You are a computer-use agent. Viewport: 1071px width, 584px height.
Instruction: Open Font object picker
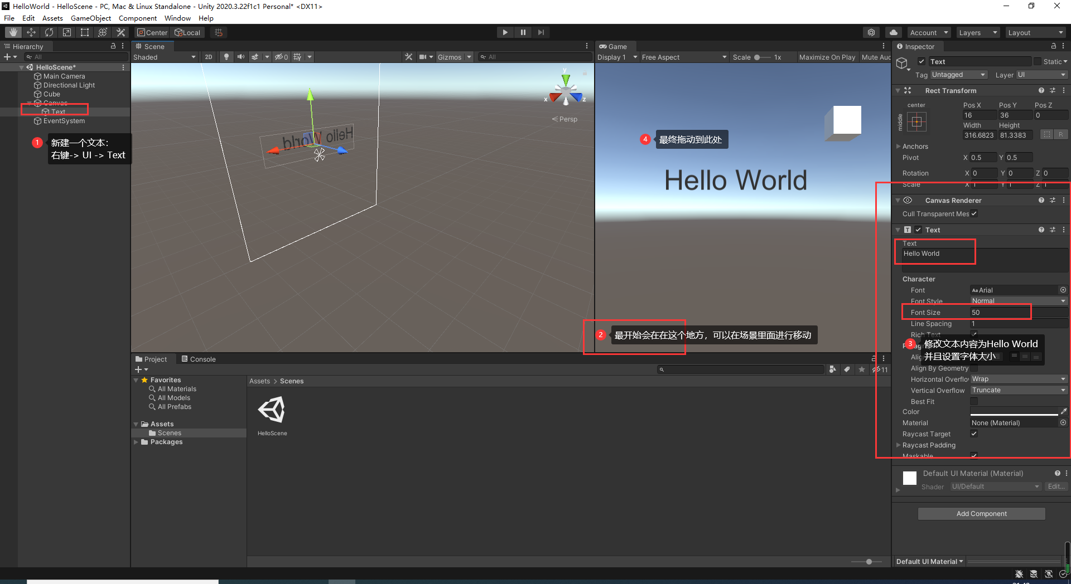pyautogui.click(x=1063, y=290)
